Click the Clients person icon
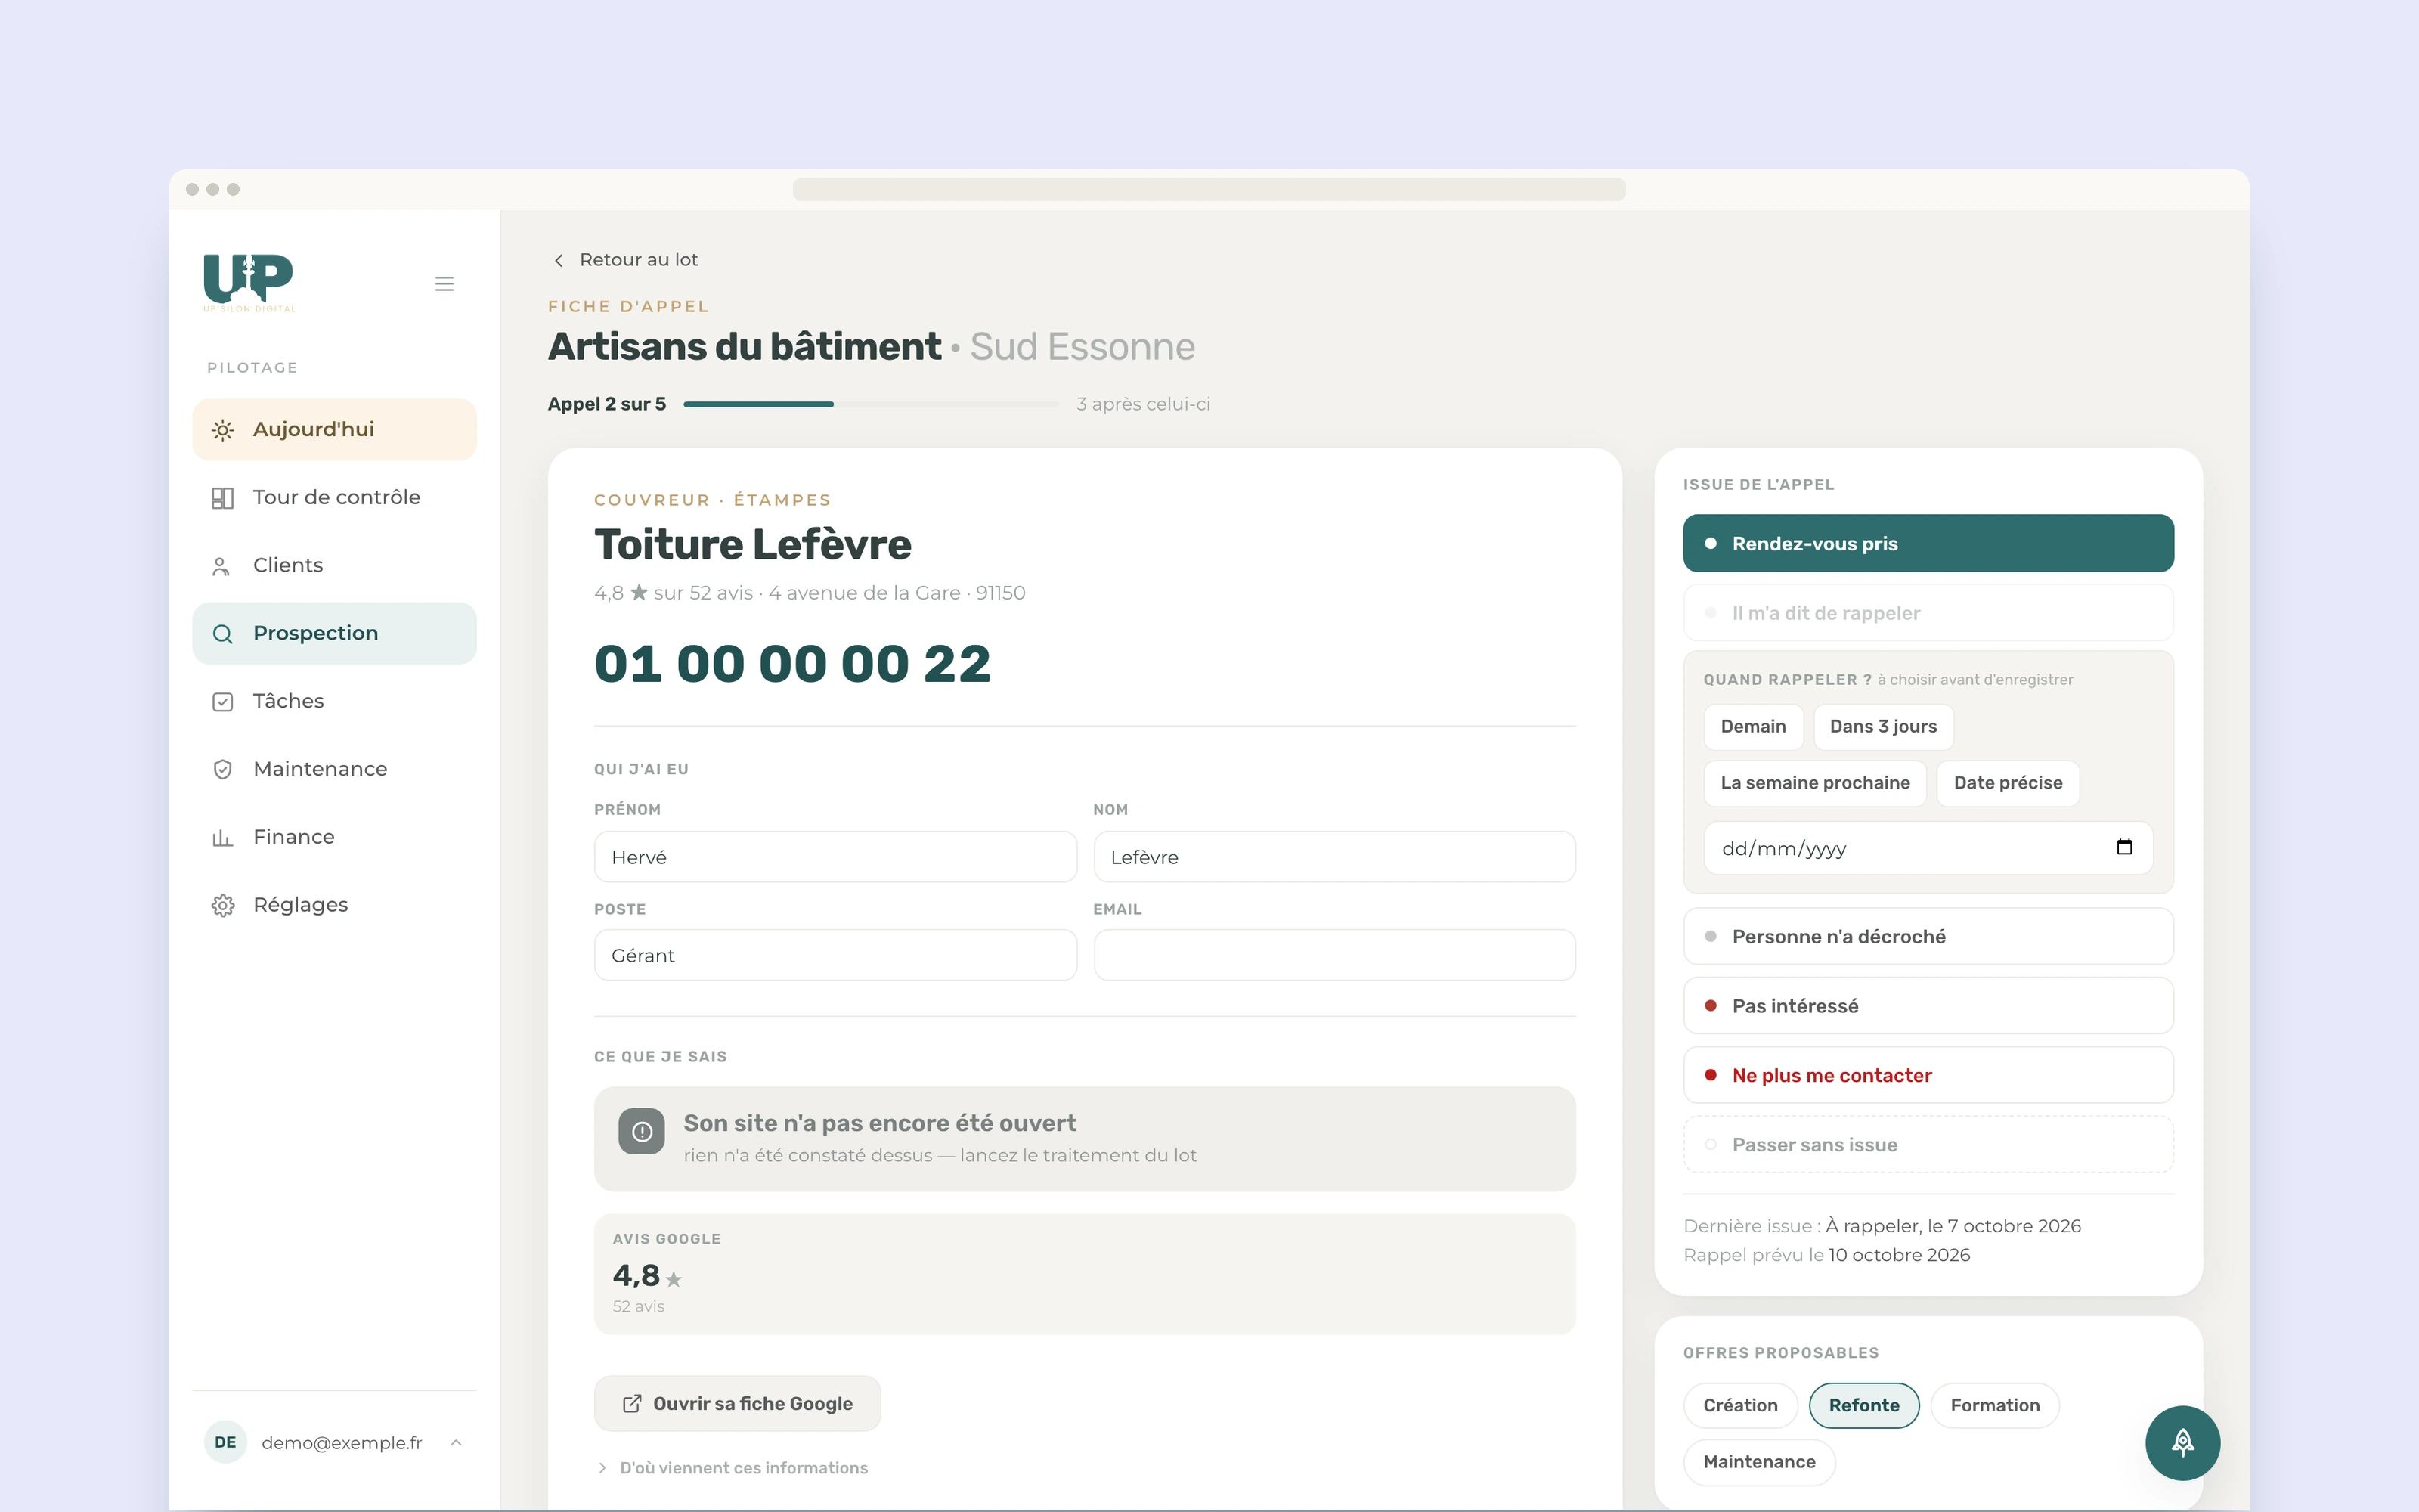 pos(221,566)
